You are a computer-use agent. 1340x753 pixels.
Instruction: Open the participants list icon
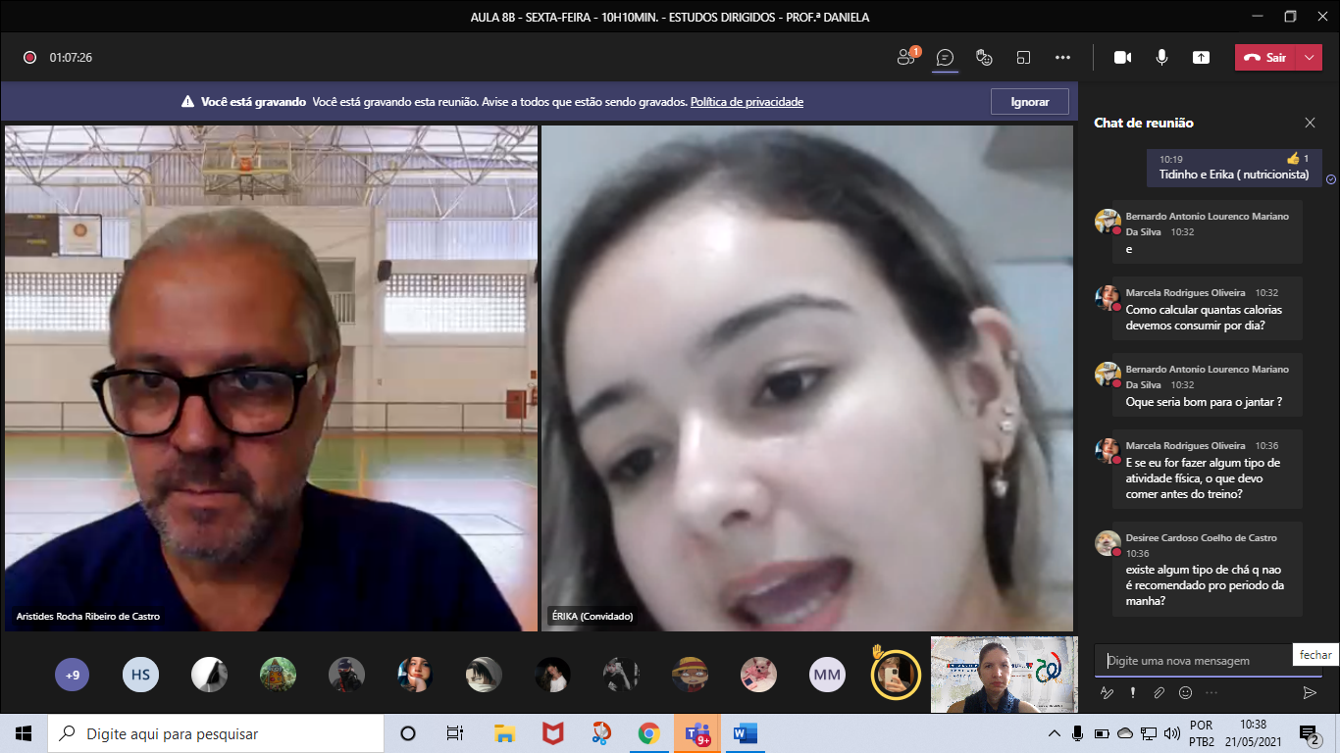[x=905, y=58]
